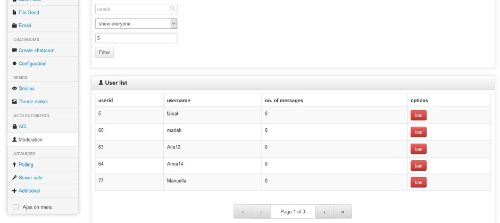Open Additional settings
The width and height of the screenshot is (500, 223).
29,191
